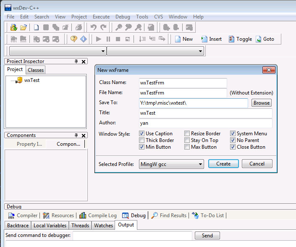The width and height of the screenshot is (296, 247).
Task: Click the Goto bookmark toolbar item
Action: click(265, 39)
